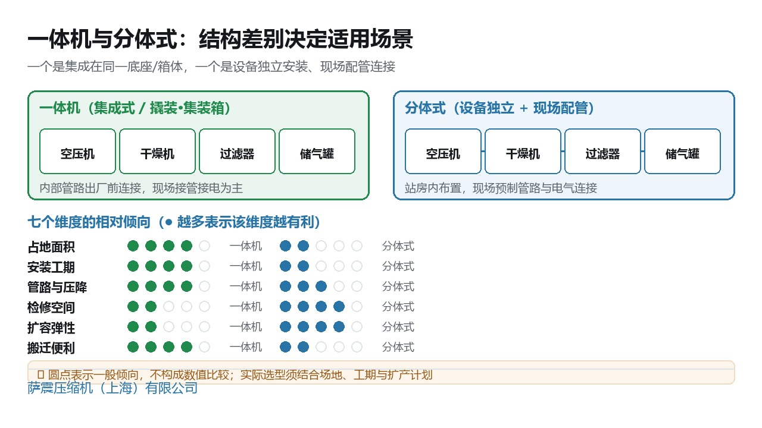Select the 分体式 label in the 管路与压降 row
The width and height of the screenshot is (762, 428).
click(398, 287)
